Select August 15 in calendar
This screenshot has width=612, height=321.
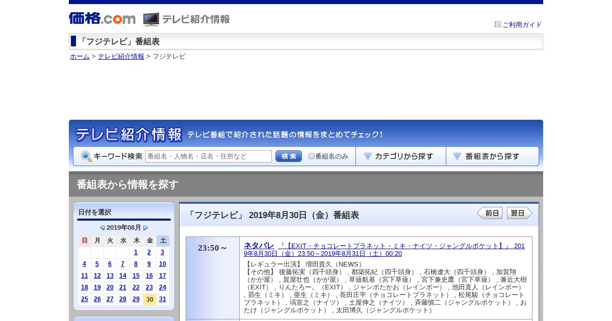coord(136,276)
